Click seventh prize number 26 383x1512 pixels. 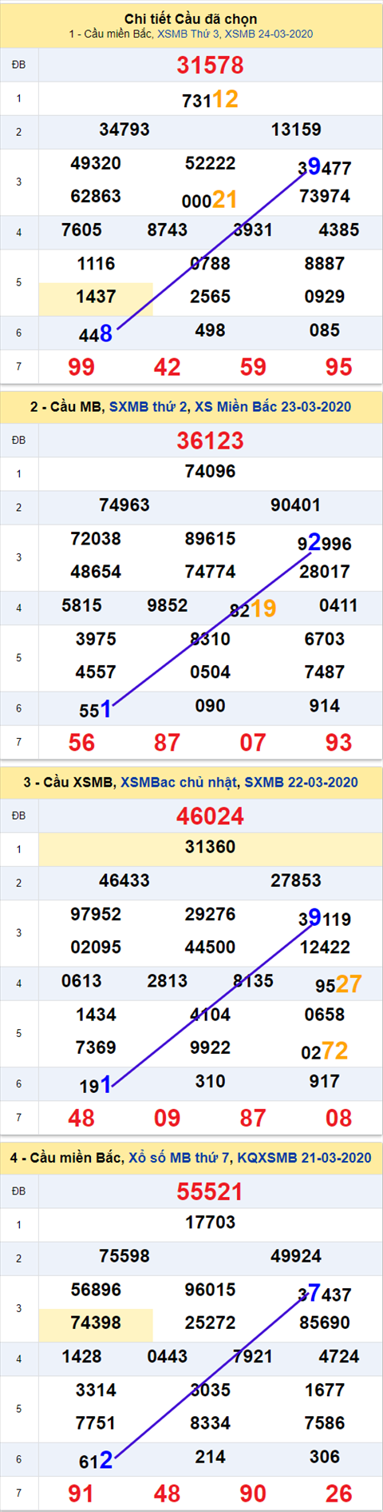[339, 1494]
